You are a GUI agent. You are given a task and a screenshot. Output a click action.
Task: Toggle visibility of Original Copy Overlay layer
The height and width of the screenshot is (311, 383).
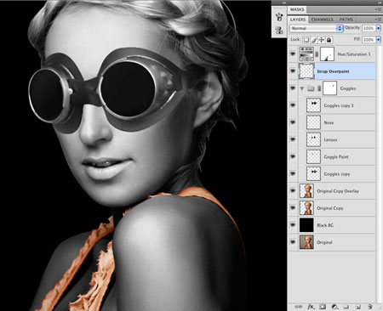[x=293, y=190]
